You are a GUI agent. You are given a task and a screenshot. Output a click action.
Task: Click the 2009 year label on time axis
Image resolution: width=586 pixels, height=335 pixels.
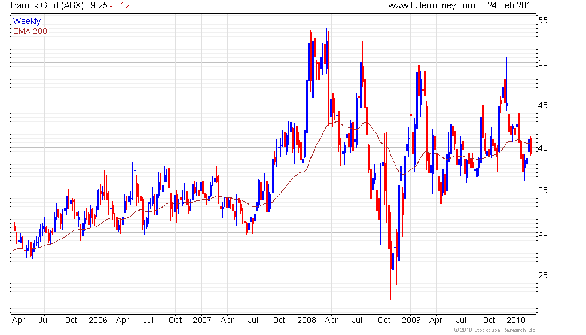coord(411,321)
